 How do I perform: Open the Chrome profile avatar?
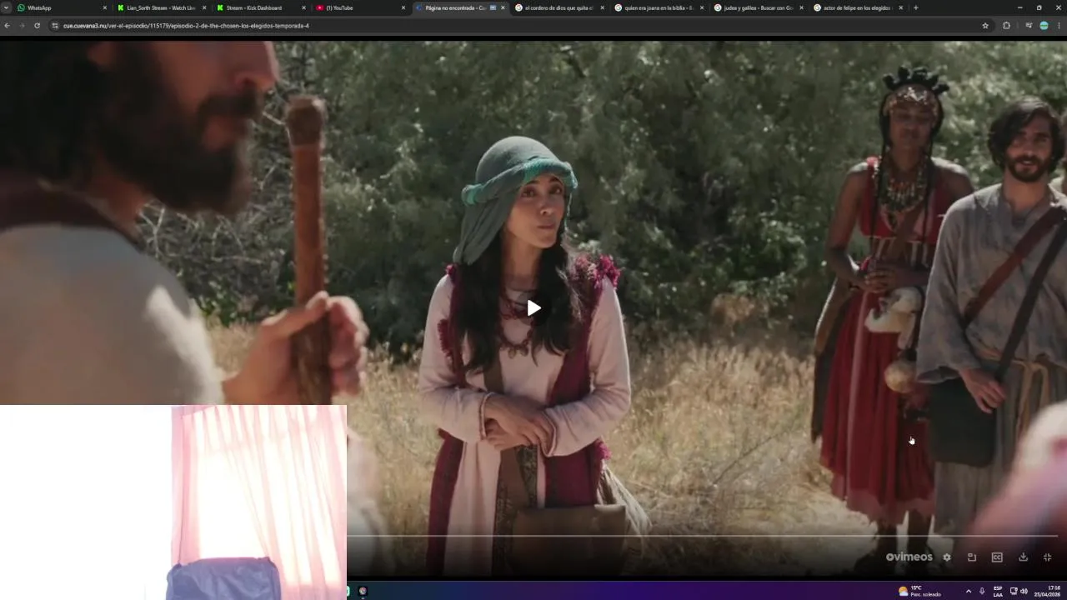coord(1044,26)
